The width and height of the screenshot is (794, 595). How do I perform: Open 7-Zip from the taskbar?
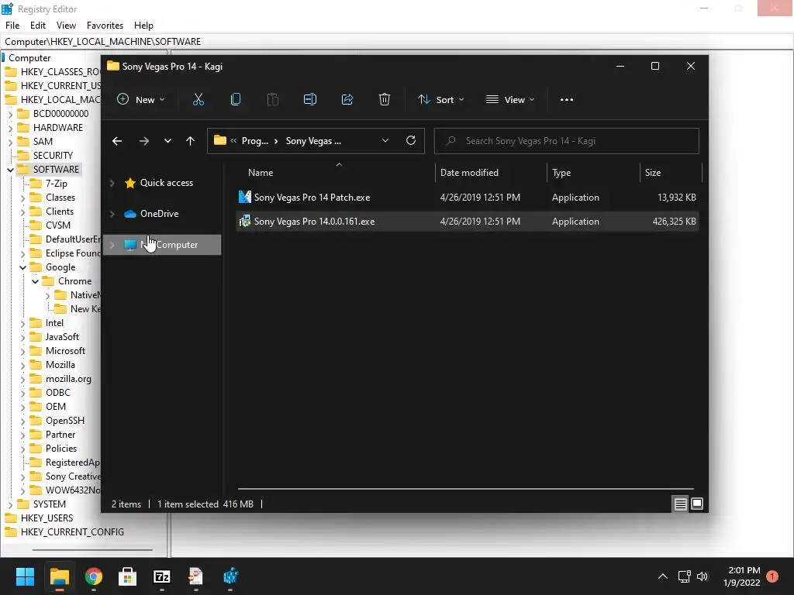[161, 576]
